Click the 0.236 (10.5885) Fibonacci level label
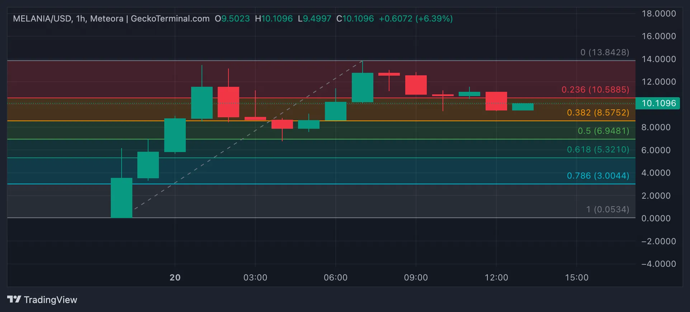Viewport: 690px width, 312px height. [595, 90]
